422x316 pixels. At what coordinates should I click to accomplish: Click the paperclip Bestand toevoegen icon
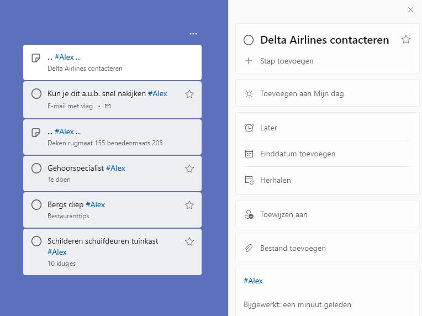[249, 248]
